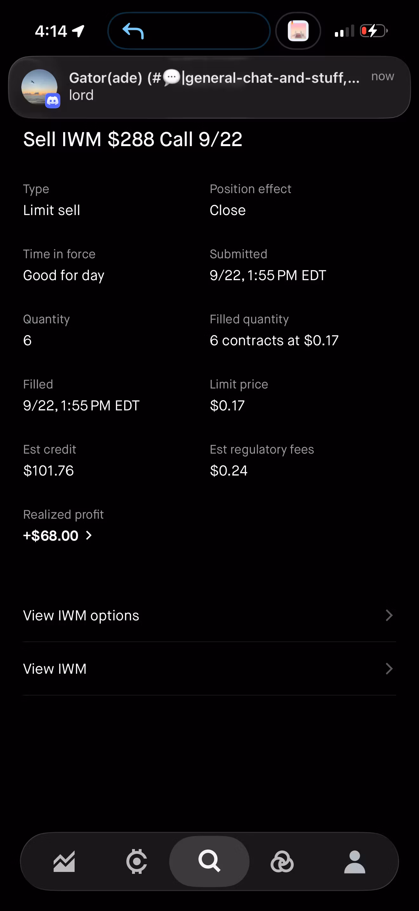Open View IWM link
Viewport: 419px width, 911px height.
tap(209, 669)
